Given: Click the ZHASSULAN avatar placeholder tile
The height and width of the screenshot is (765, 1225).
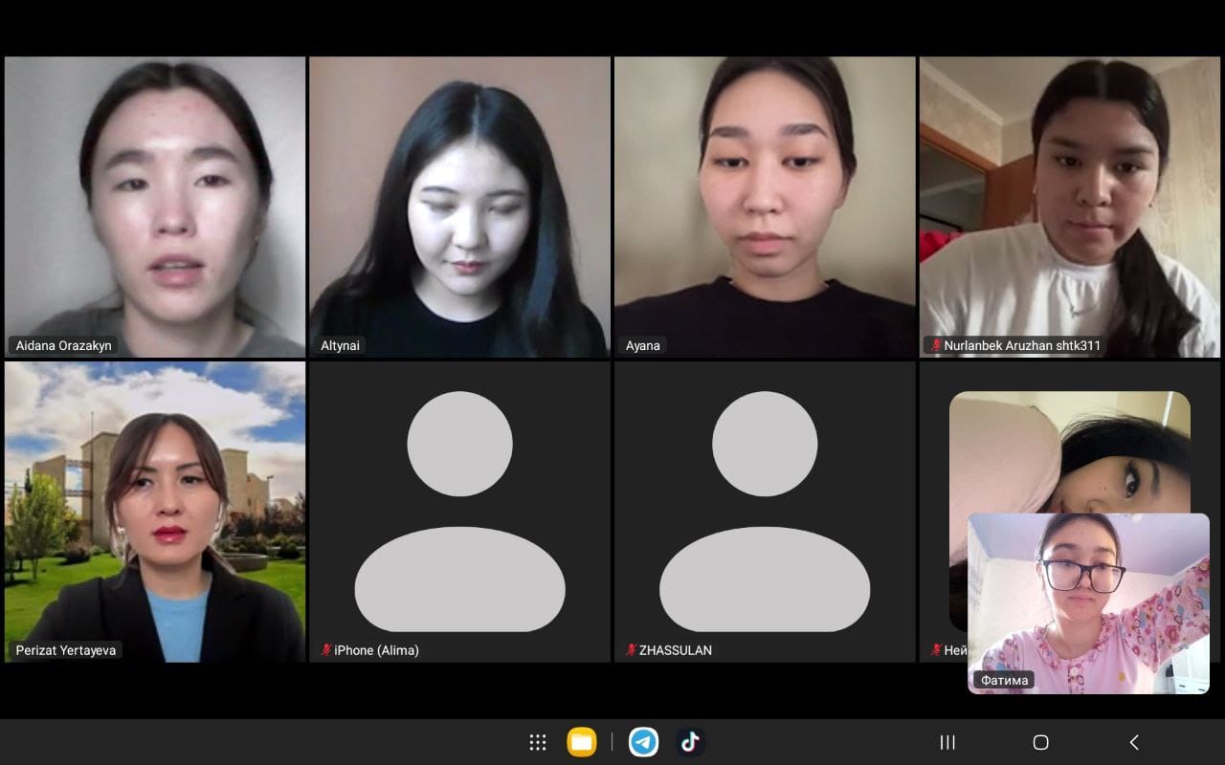Looking at the screenshot, I should click(765, 511).
